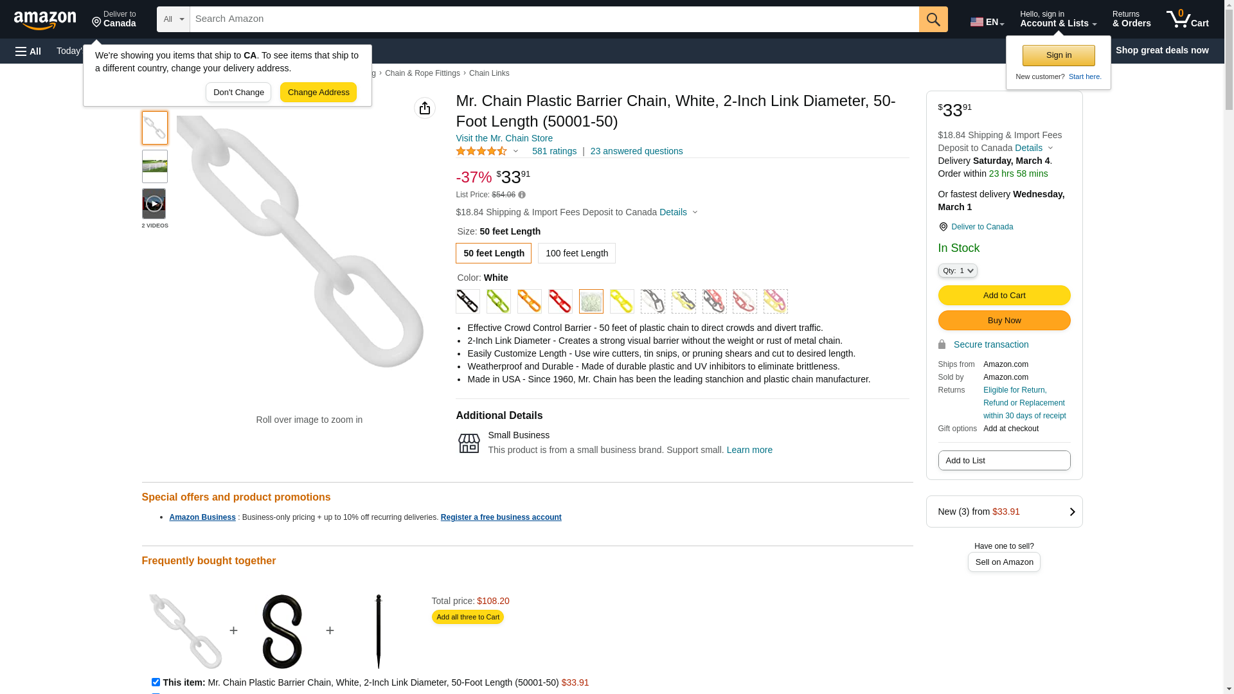Viewport: 1234px width, 694px height.
Task: Open the shopping cart
Action: click(1187, 19)
